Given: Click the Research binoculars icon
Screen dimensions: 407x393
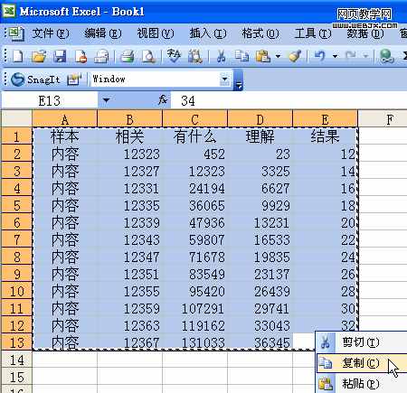Looking at the screenshot, I should click(195, 56).
